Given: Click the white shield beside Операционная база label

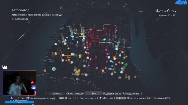Looking at the screenshot, I should [x=63, y=55].
